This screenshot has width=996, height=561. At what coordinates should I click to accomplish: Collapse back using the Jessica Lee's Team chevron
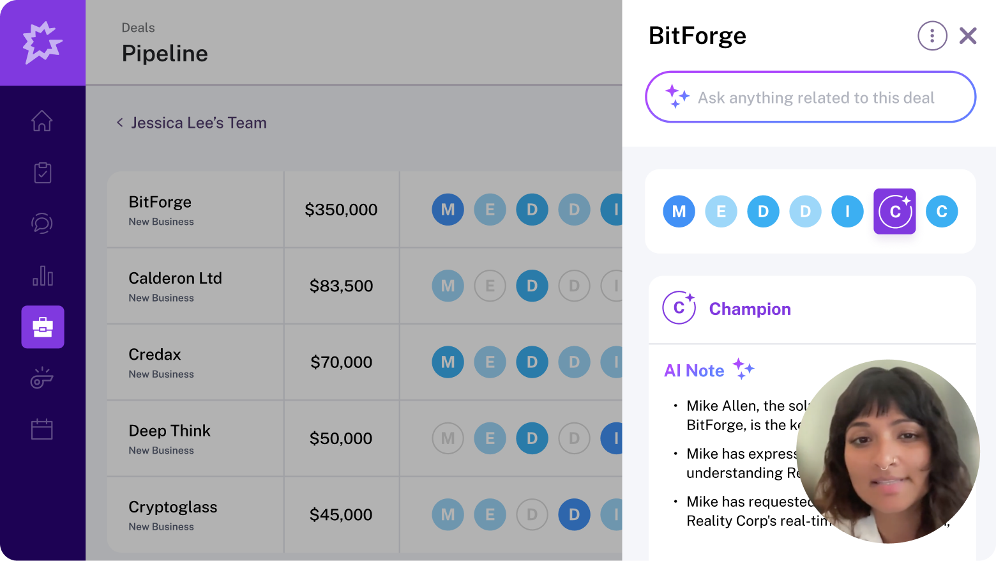tap(119, 122)
